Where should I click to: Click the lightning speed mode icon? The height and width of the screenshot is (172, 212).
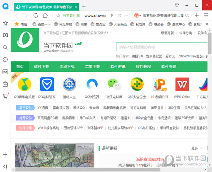112,16
